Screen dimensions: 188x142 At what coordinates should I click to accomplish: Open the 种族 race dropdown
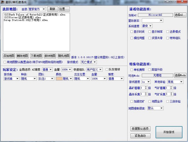29,79
